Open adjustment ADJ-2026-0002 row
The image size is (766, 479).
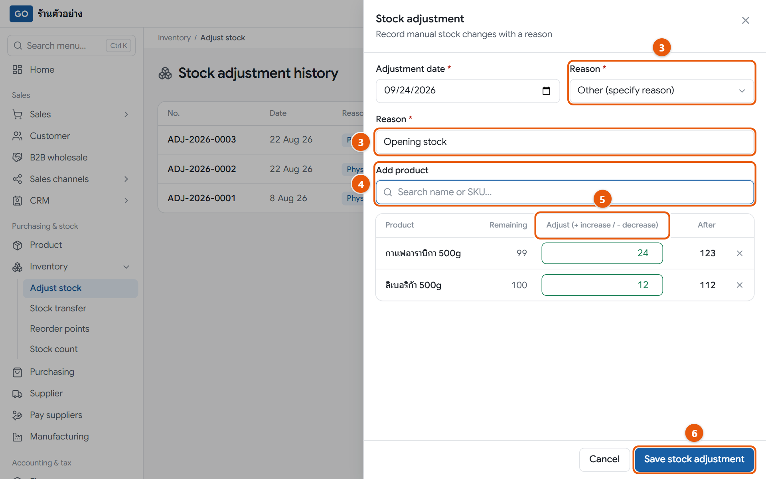pyautogui.click(x=261, y=169)
